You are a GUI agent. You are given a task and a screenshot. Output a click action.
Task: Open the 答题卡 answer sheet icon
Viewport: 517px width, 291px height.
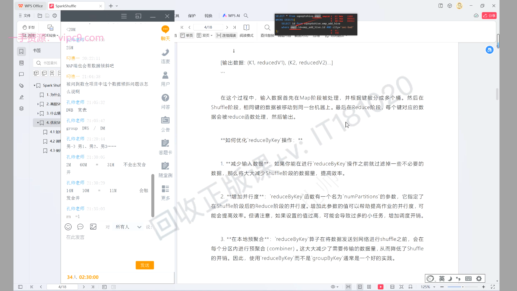(x=165, y=143)
